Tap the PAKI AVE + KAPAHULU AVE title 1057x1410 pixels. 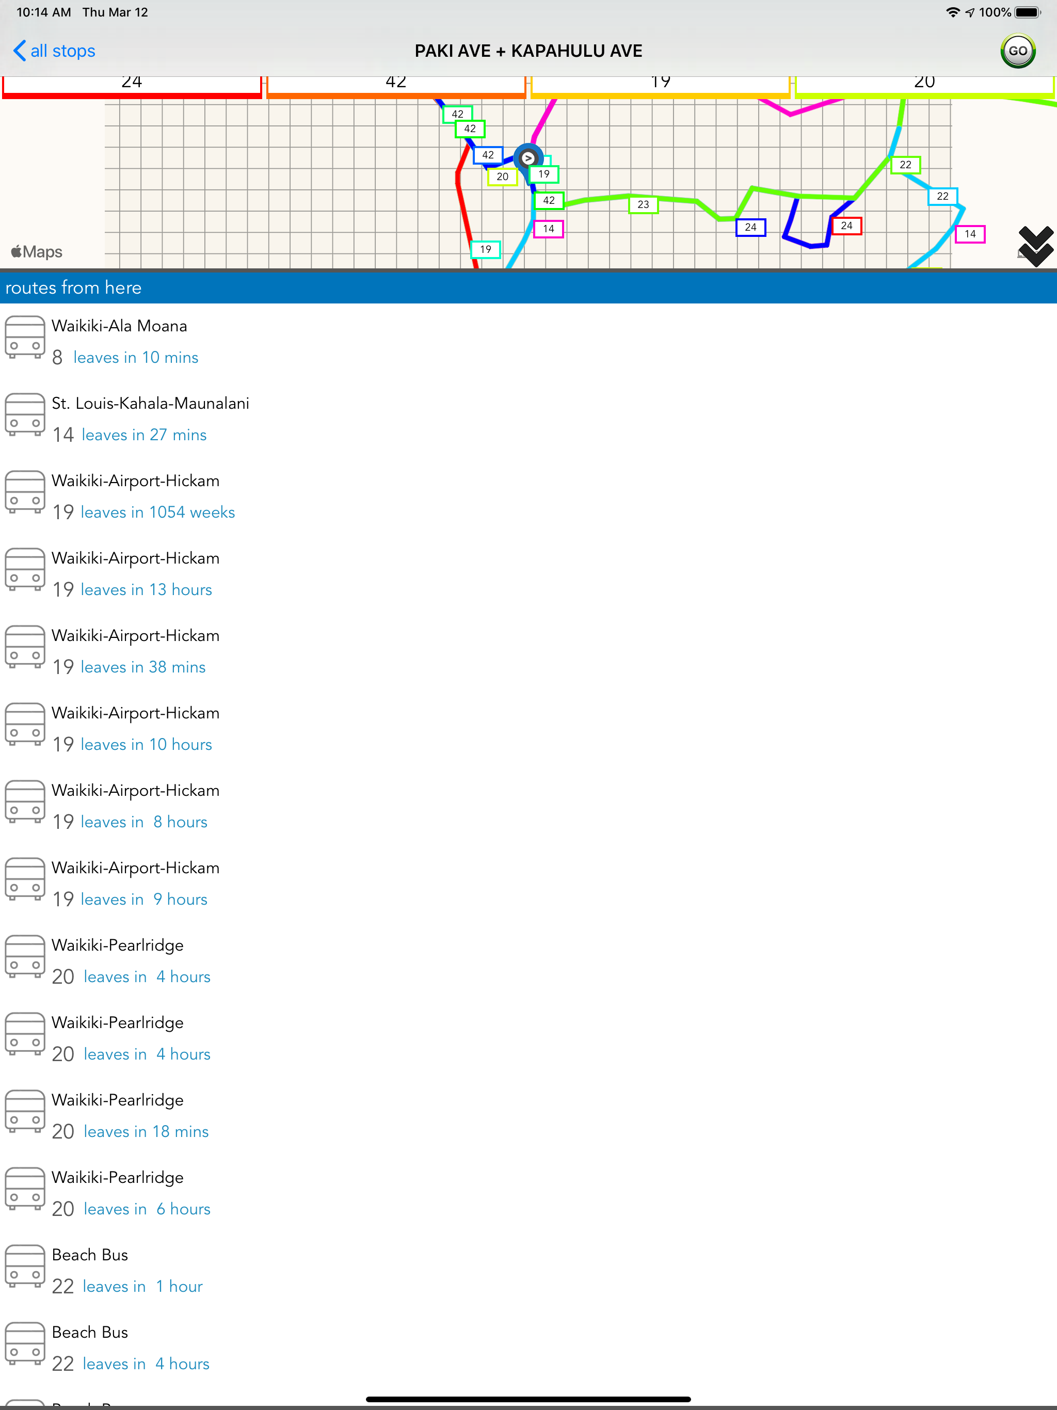[x=528, y=51]
